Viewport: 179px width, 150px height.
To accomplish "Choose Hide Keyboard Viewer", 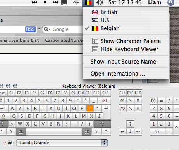I will coord(126,49).
